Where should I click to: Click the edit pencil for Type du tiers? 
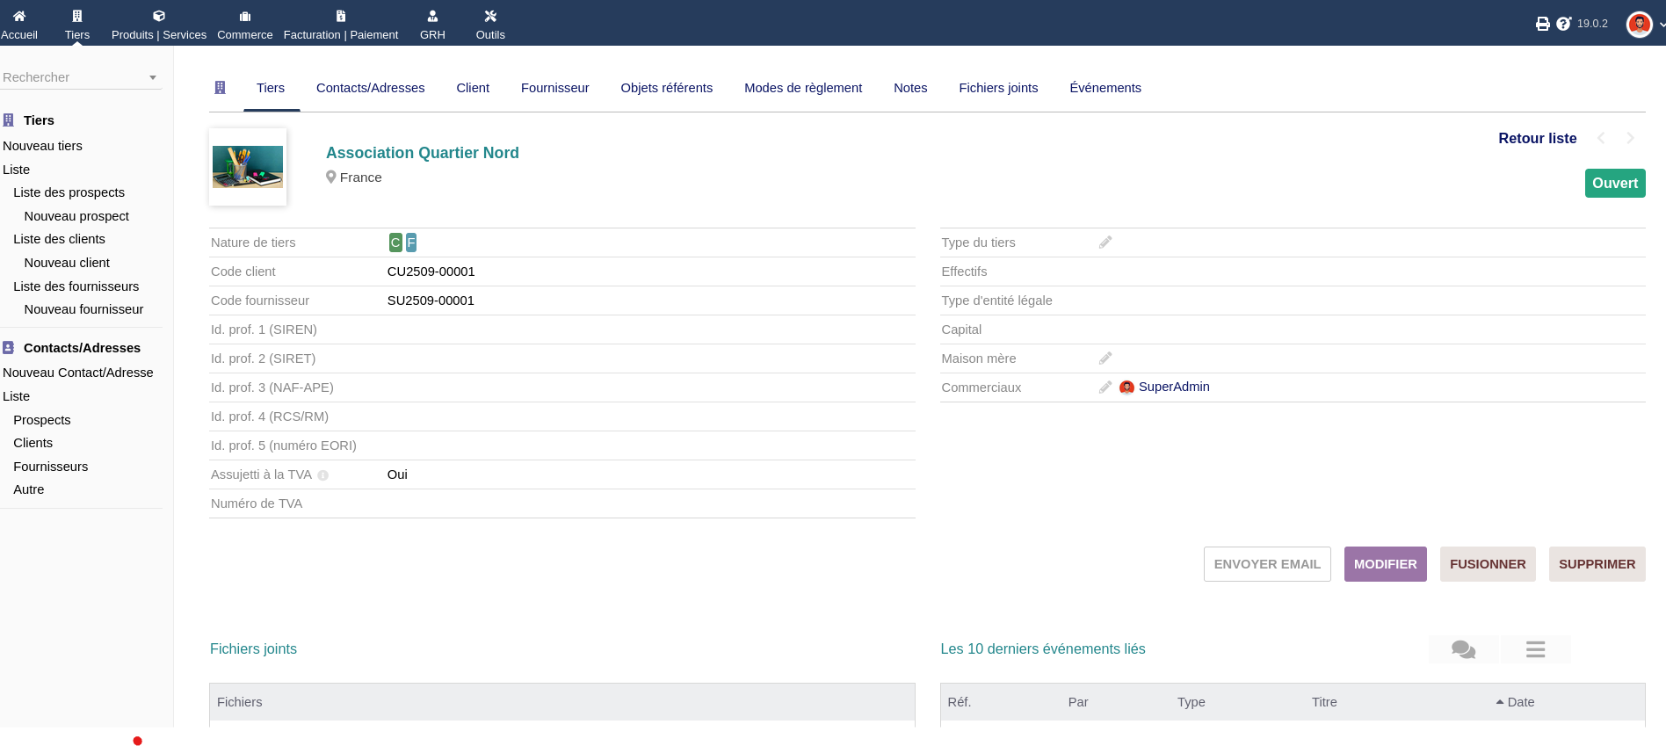pos(1105,243)
